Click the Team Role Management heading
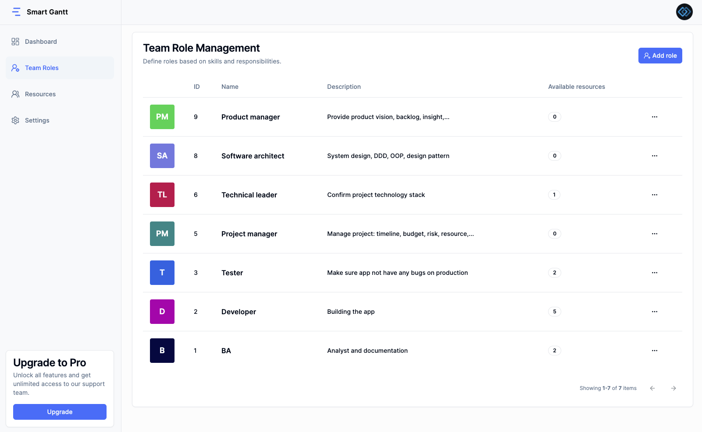Image resolution: width=702 pixels, height=432 pixels. coord(201,48)
